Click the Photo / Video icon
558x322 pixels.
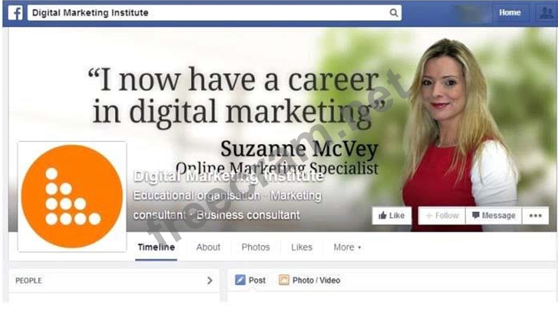pos(284,280)
